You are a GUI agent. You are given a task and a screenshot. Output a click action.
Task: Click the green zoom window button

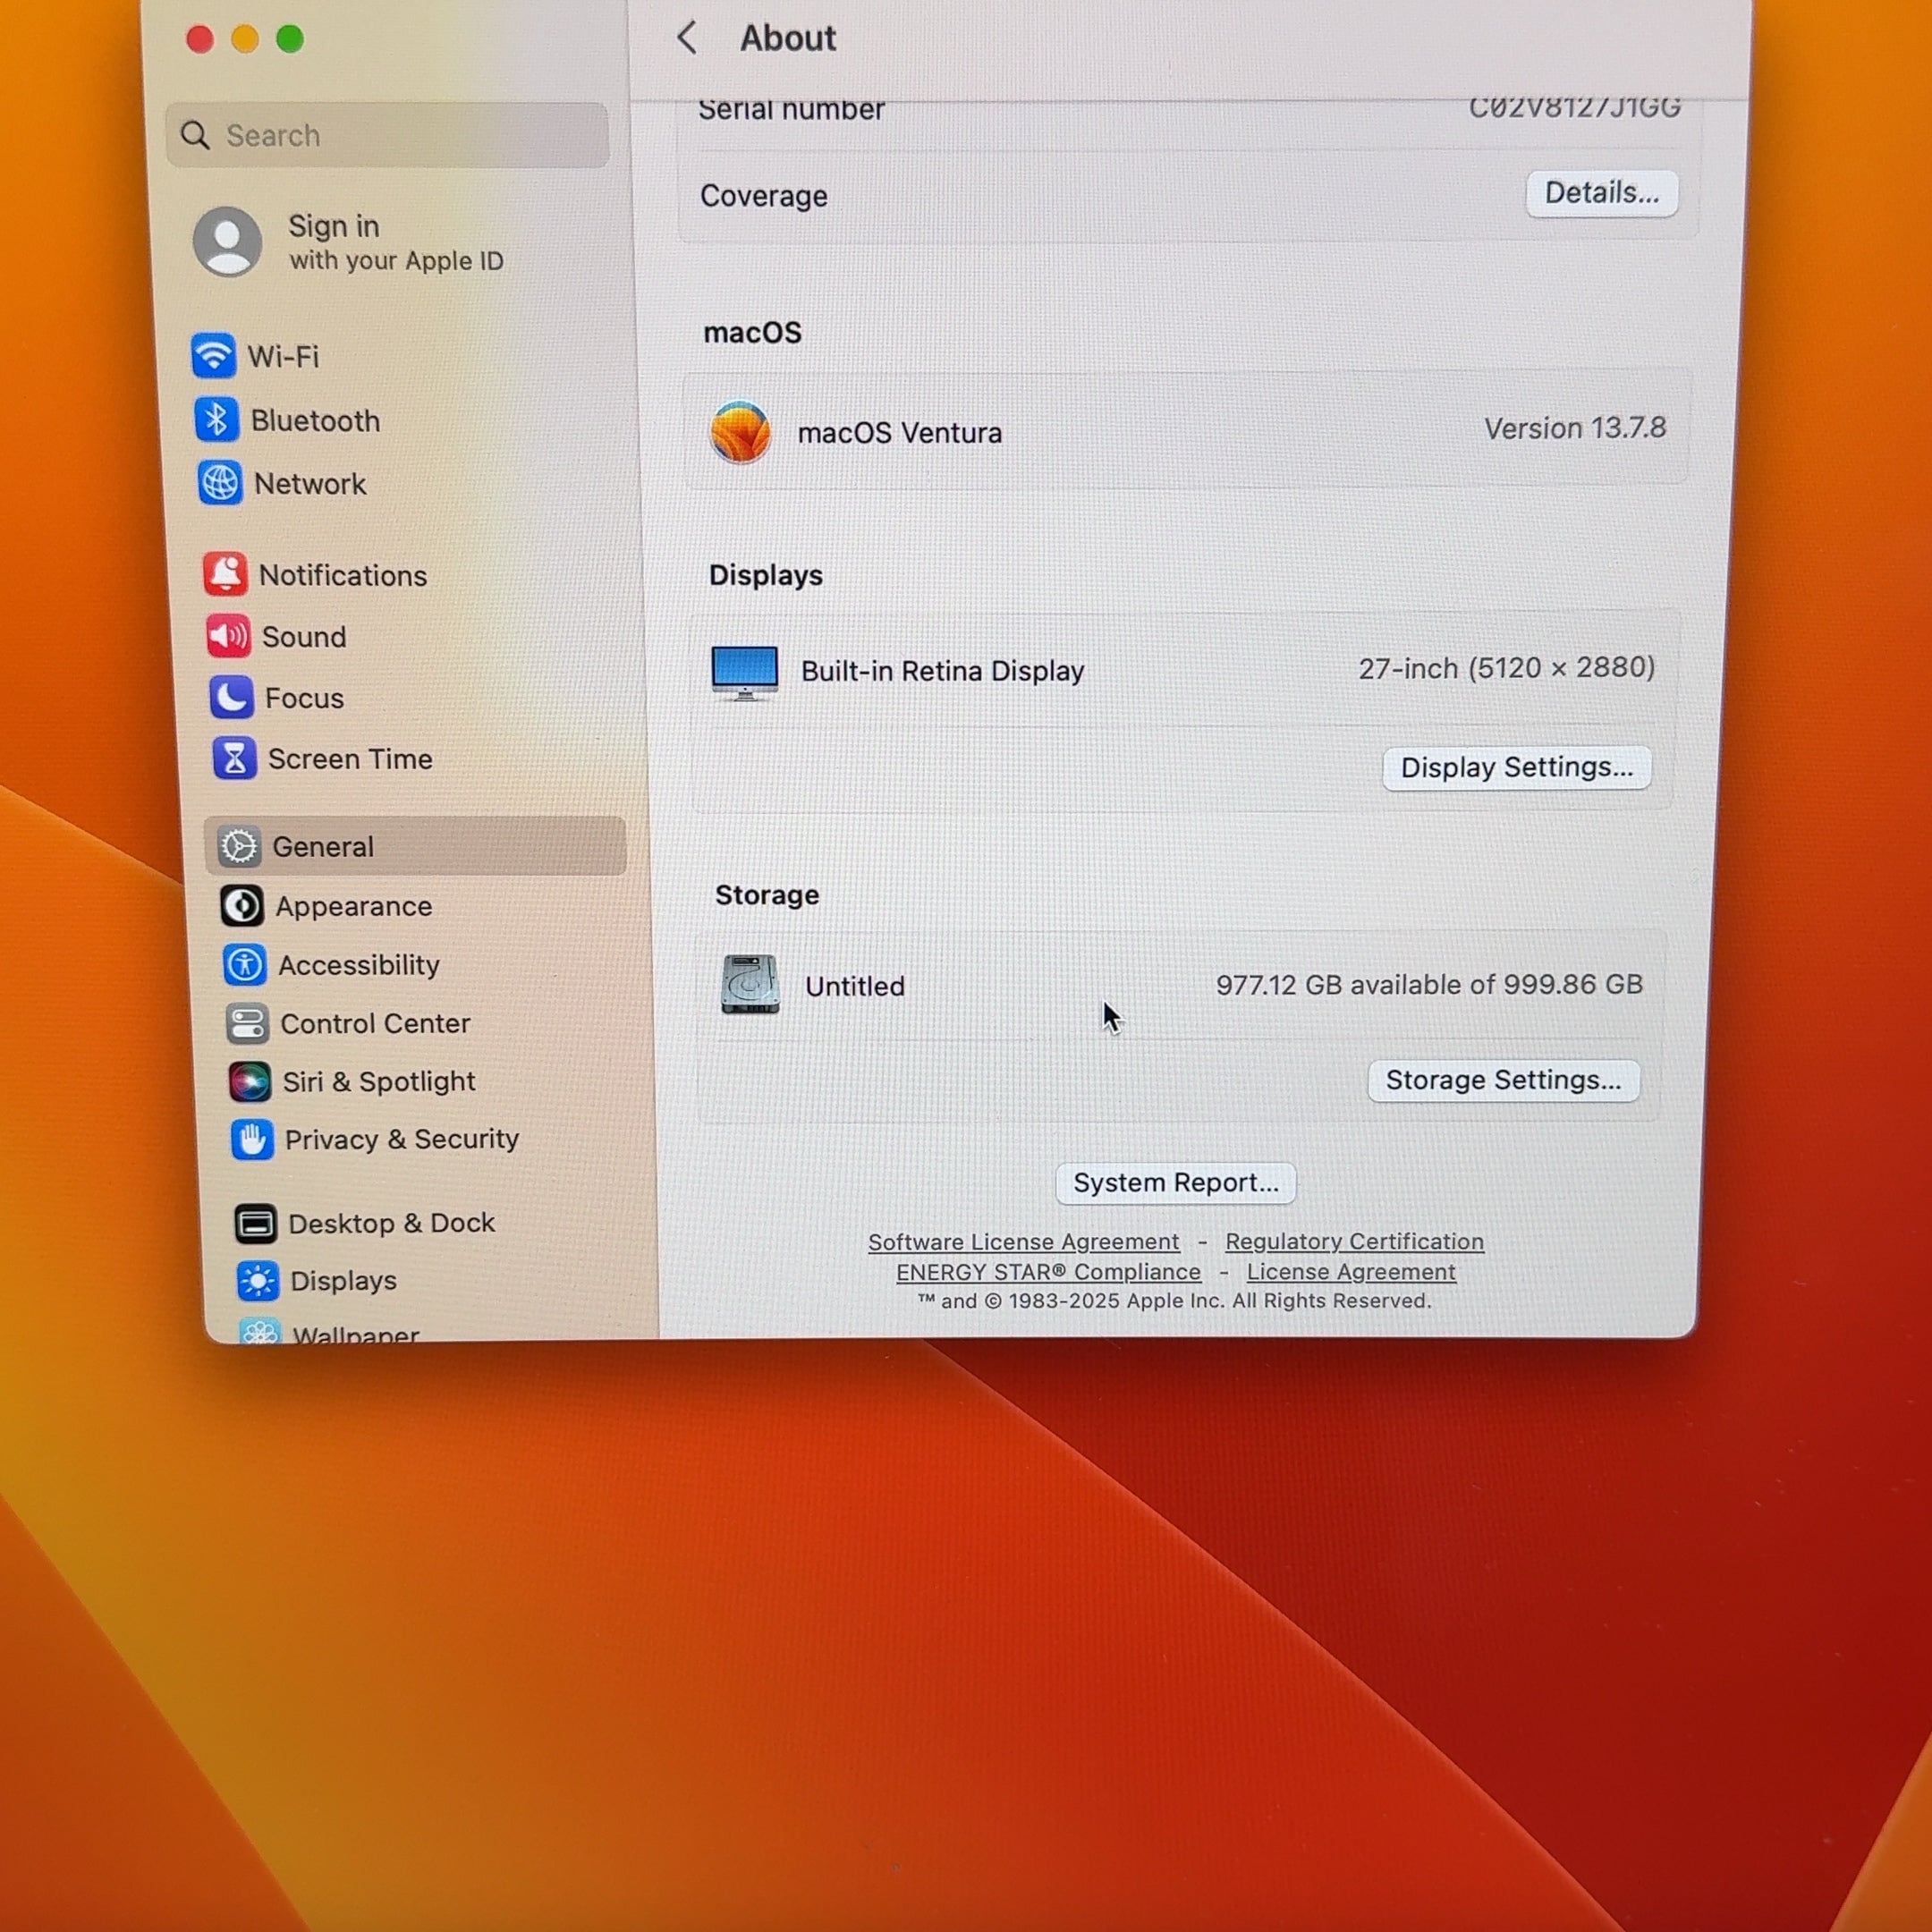click(x=290, y=39)
